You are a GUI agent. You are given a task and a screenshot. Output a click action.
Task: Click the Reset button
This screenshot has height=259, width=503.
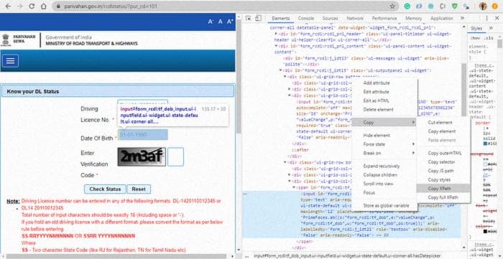click(139, 189)
